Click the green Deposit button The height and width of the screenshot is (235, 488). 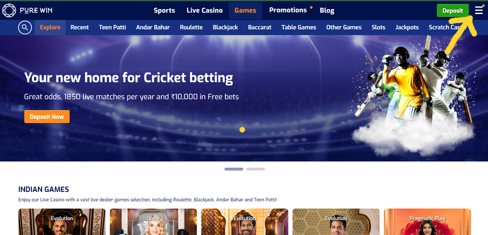452,11
